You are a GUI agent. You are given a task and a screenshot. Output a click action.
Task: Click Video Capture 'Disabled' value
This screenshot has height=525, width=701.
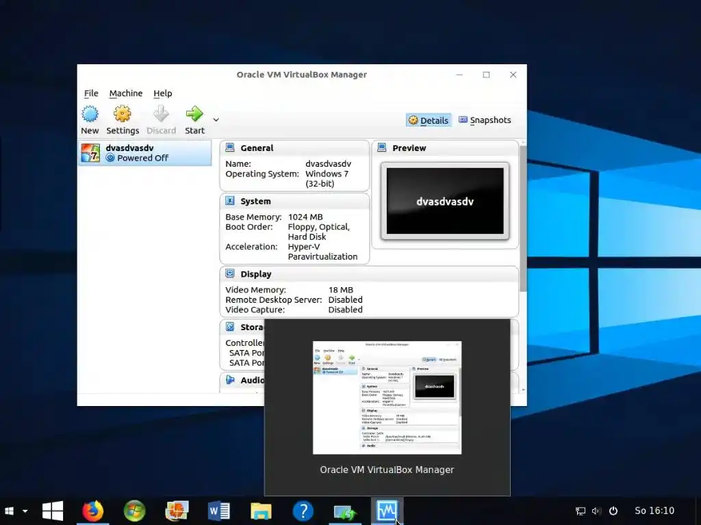(x=345, y=310)
